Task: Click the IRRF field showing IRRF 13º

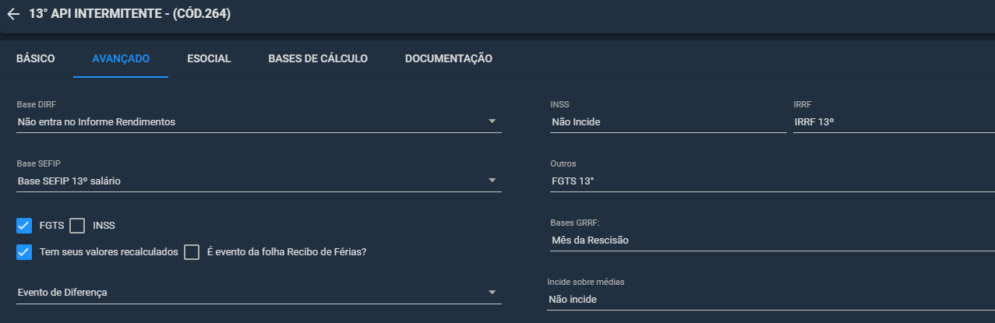Action: click(x=894, y=121)
